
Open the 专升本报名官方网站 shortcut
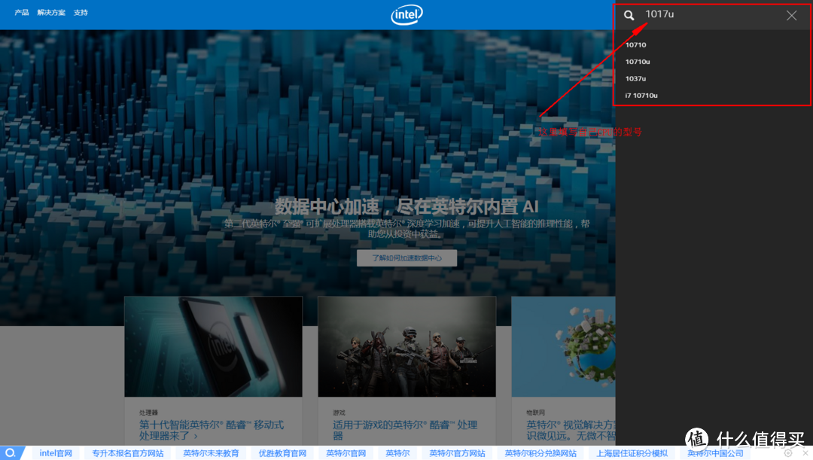[127, 453]
